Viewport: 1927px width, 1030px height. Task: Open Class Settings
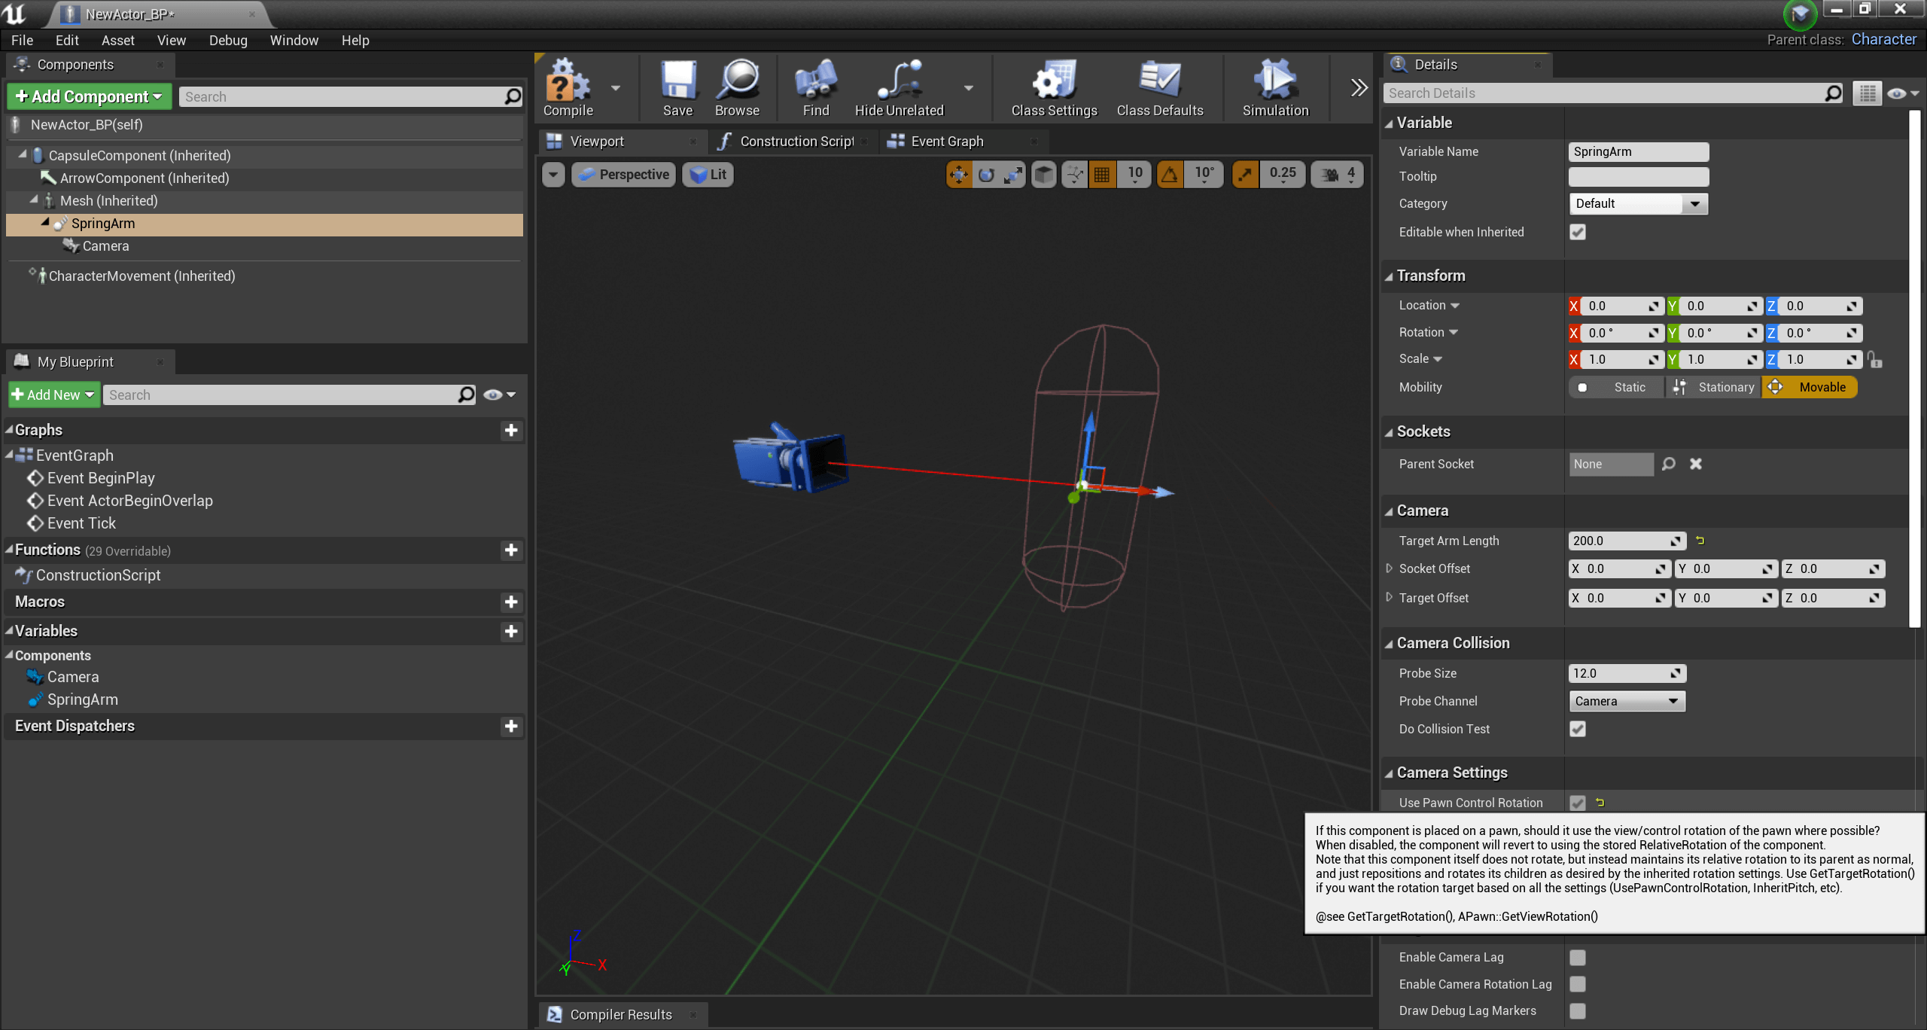[1054, 88]
